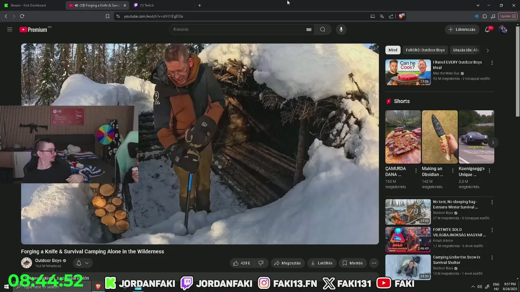Go back with browser back arrow
Image resolution: width=520 pixels, height=292 pixels.
(6, 16)
